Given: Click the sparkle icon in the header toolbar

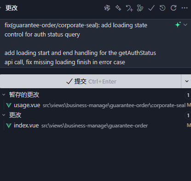Looking at the screenshot, I should point(118,8).
